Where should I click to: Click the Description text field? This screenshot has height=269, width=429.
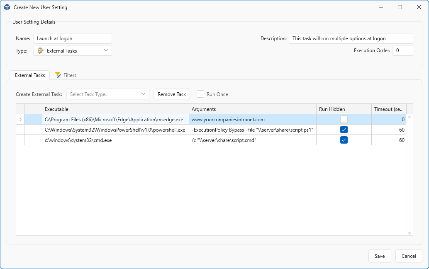pos(351,38)
